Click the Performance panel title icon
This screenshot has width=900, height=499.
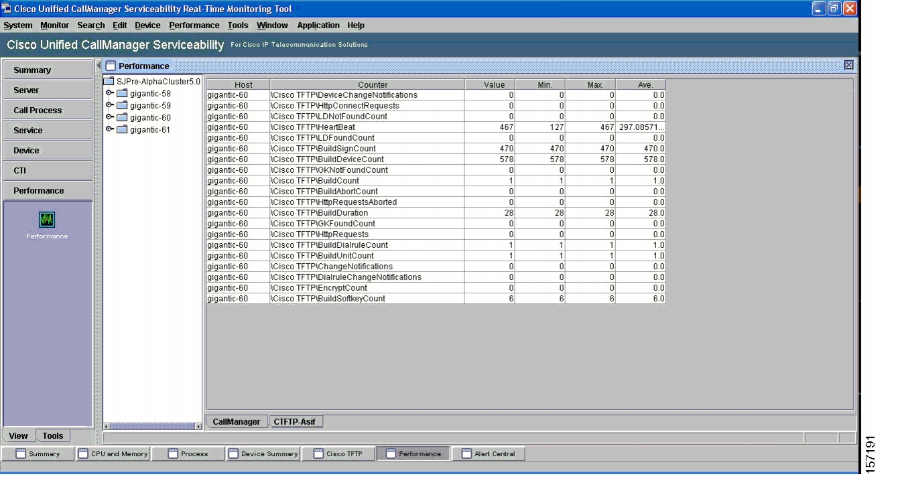[111, 66]
